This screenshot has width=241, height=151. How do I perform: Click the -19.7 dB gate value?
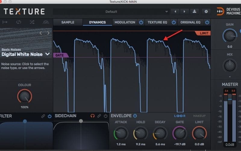[180, 144]
